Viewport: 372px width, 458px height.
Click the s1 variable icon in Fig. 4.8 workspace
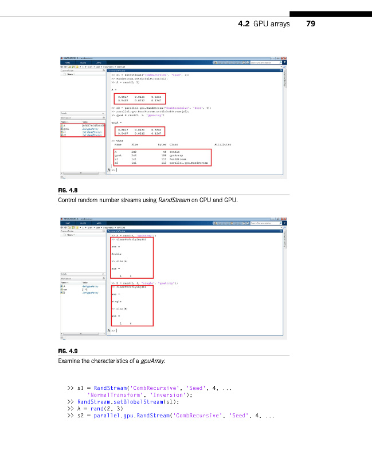point(61,132)
